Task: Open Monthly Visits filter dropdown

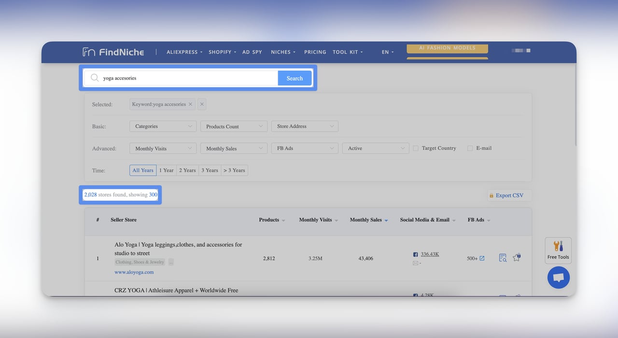Action: (163, 148)
